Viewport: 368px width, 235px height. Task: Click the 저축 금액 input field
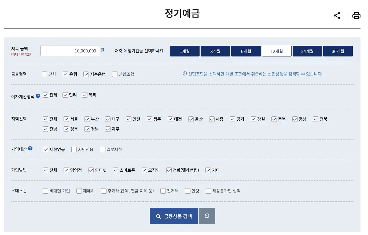tap(70, 51)
